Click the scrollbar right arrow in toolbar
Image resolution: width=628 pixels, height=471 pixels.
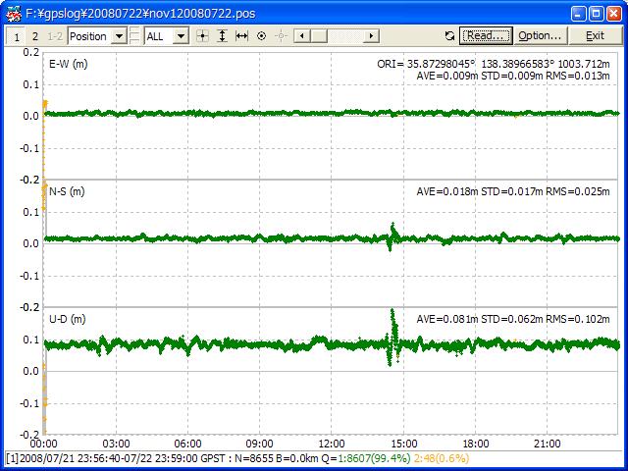[372, 36]
